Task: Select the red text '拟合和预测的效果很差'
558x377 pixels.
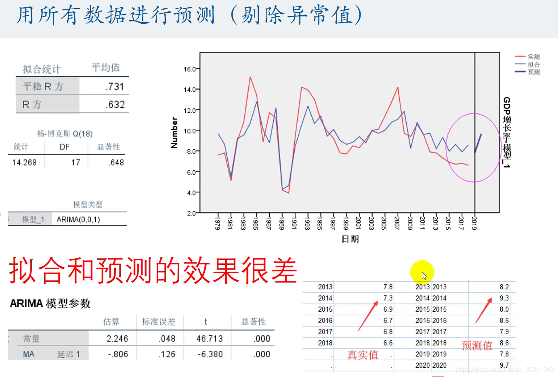Action: (153, 270)
